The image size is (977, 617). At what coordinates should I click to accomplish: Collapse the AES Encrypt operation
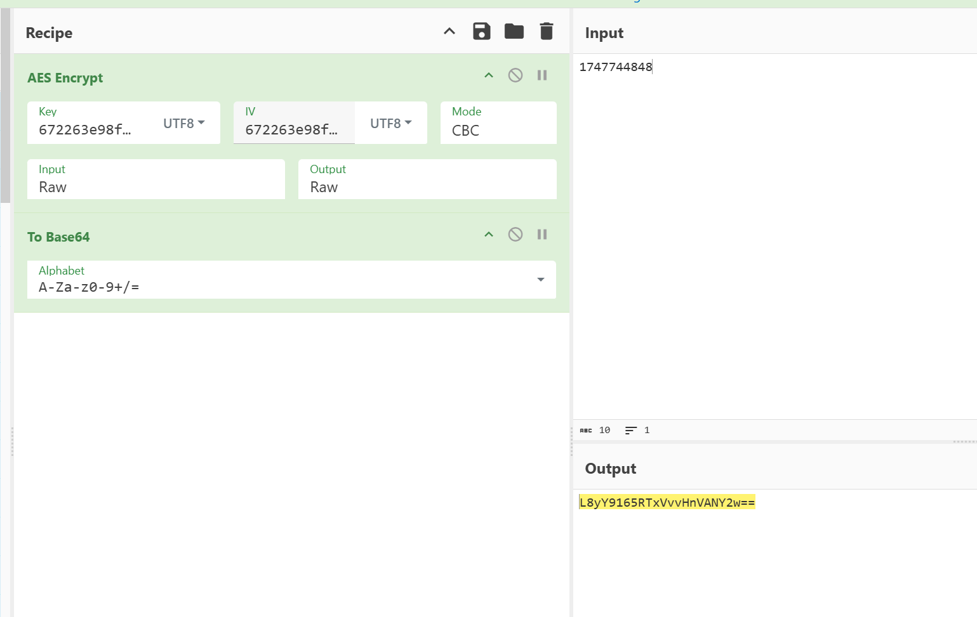489,75
